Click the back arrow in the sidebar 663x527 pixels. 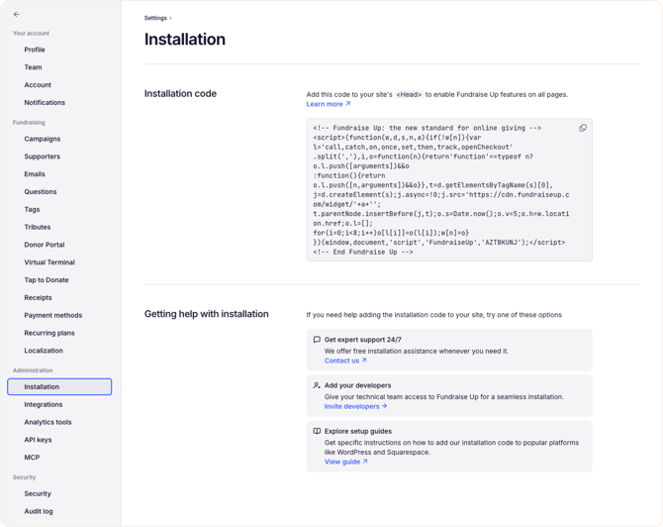point(17,15)
